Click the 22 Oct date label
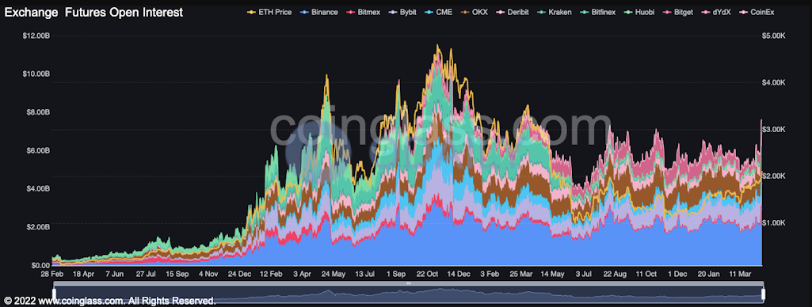This screenshot has width=812, height=307. click(x=427, y=274)
